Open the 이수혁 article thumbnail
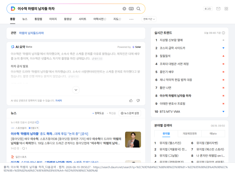Viewport: 235px width, 173px height. [x=133, y=140]
